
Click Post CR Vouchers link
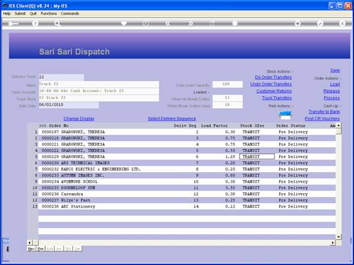[322, 119]
